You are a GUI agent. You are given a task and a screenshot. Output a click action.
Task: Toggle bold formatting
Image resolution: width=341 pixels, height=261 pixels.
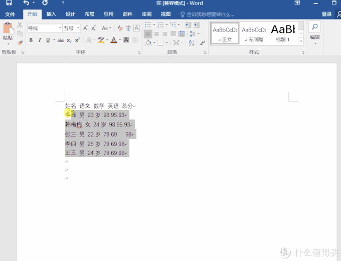point(31,40)
